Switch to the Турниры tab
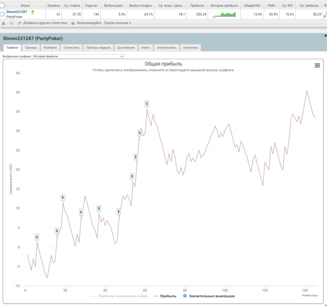The height and width of the screenshot is (306, 327). tap(31, 48)
